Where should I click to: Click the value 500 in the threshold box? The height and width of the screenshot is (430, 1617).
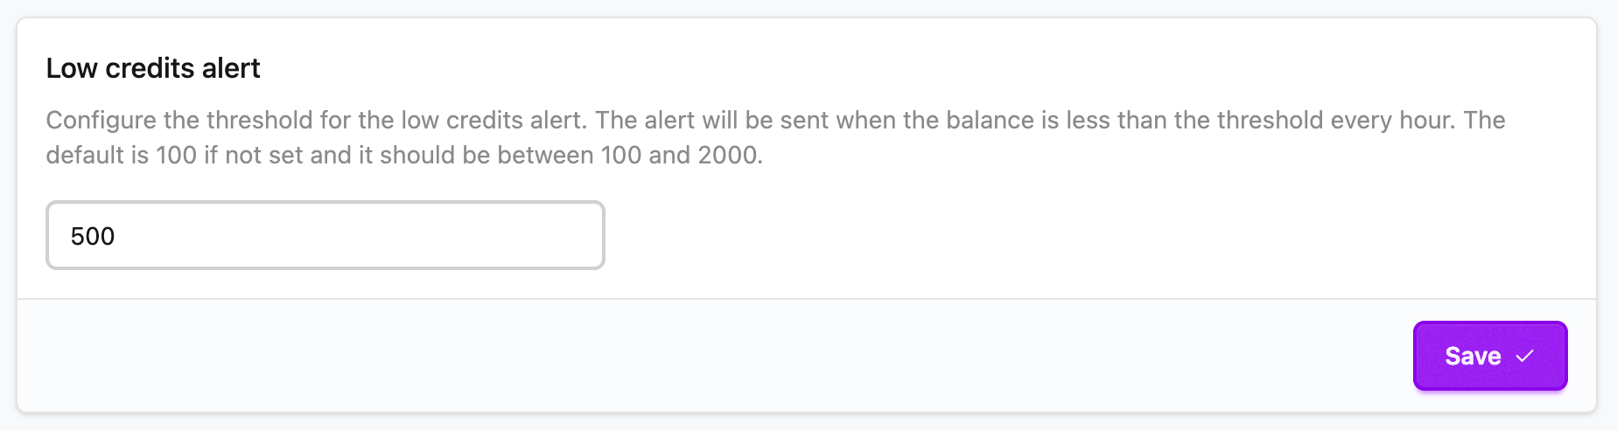[93, 236]
